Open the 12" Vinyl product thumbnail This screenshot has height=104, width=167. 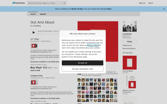(x=34, y=46)
